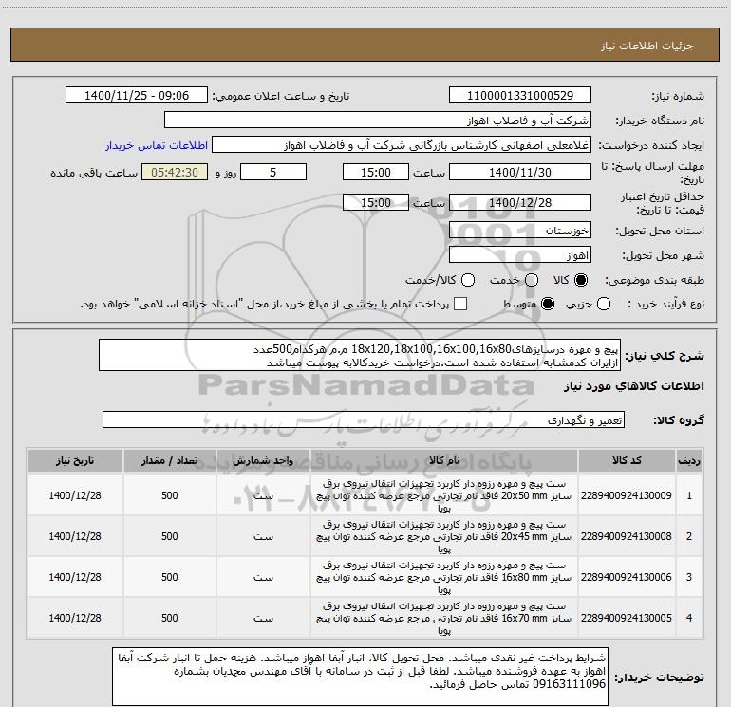Image resolution: width=731 pixels, height=707 pixels.
Task: Click the ردیف column header
Action: coord(689,461)
